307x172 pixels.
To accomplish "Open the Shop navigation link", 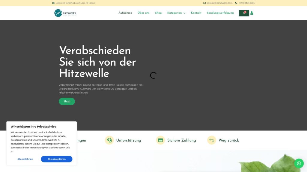I will [x=158, y=13].
